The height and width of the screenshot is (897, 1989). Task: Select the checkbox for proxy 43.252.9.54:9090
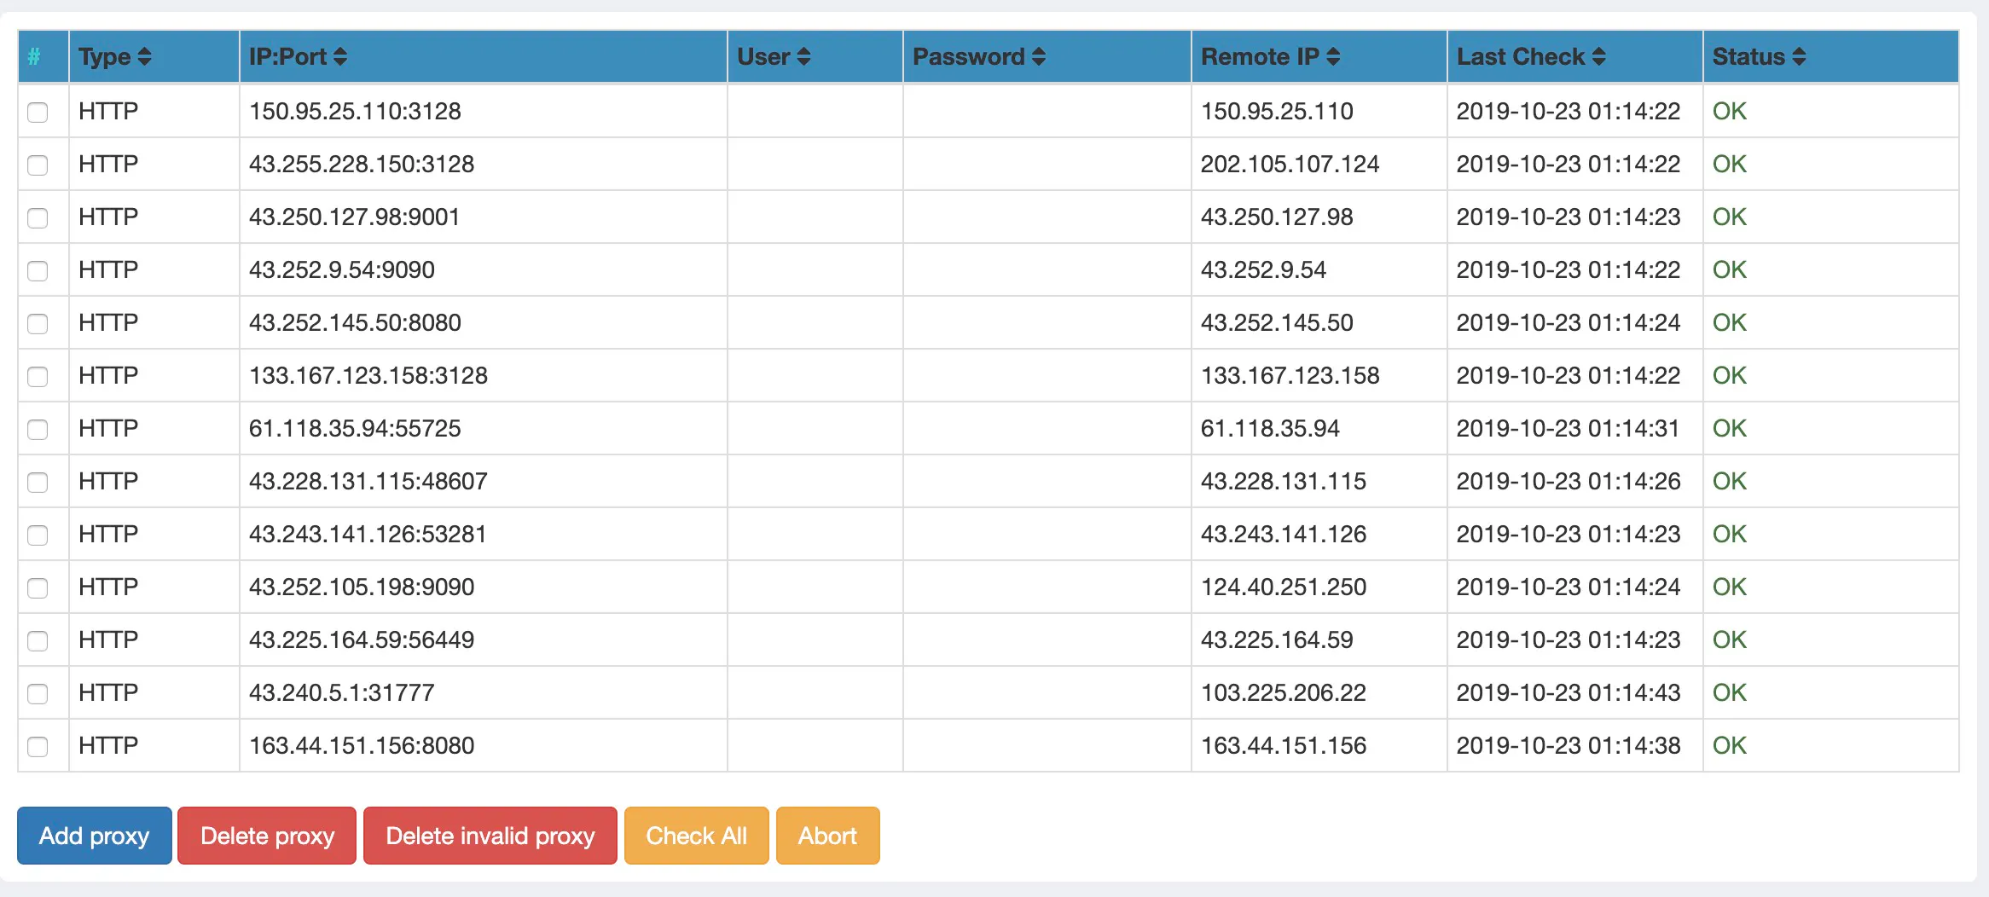(38, 270)
